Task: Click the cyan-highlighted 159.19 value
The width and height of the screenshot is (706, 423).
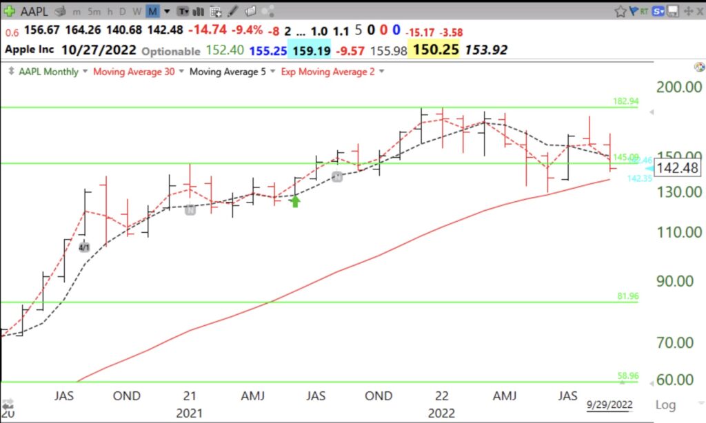Action: coord(311,50)
